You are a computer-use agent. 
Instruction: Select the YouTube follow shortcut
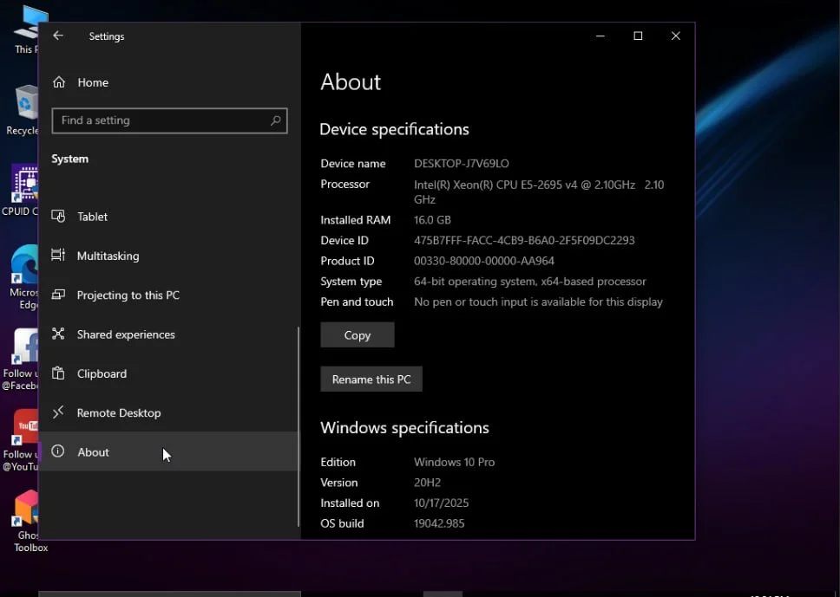point(20,441)
